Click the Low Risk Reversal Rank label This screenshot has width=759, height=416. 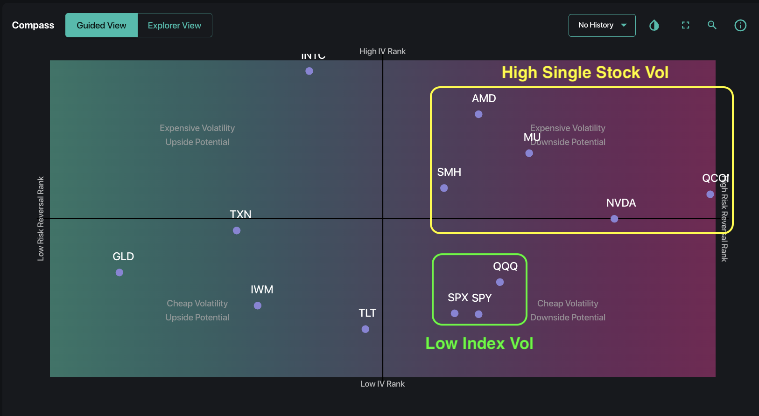41,218
